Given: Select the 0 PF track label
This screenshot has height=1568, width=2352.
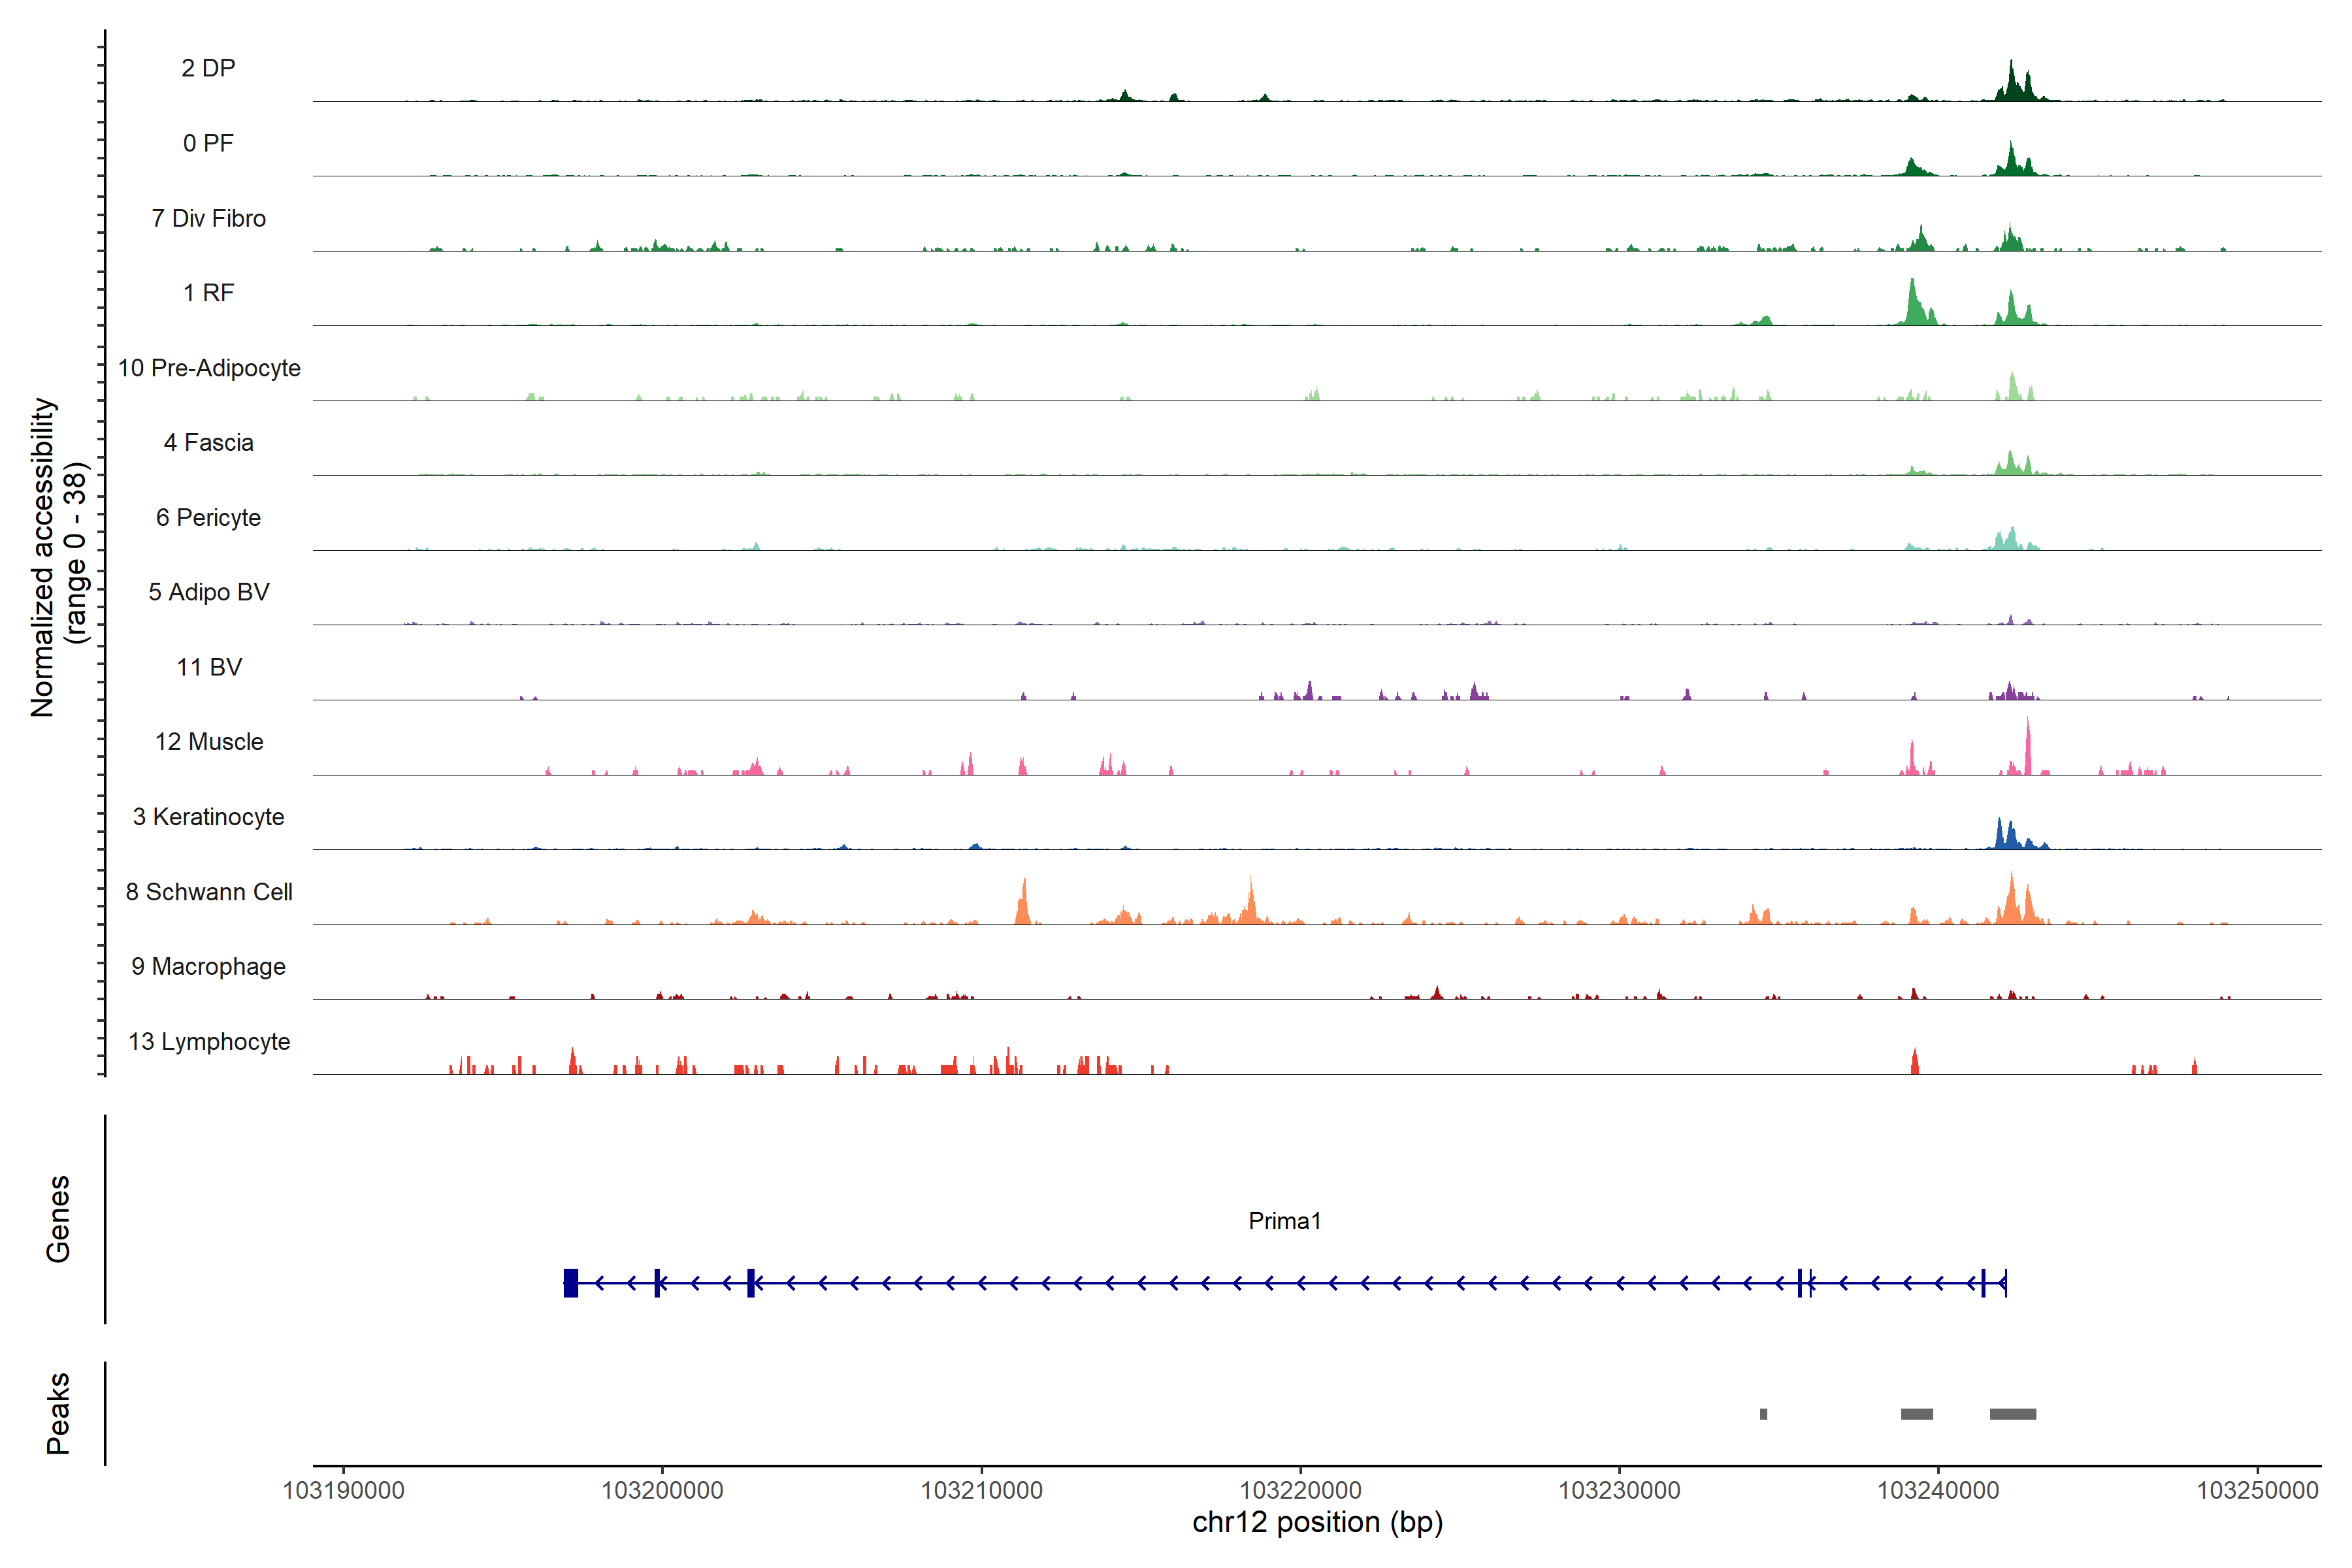Looking at the screenshot, I should tap(208, 143).
